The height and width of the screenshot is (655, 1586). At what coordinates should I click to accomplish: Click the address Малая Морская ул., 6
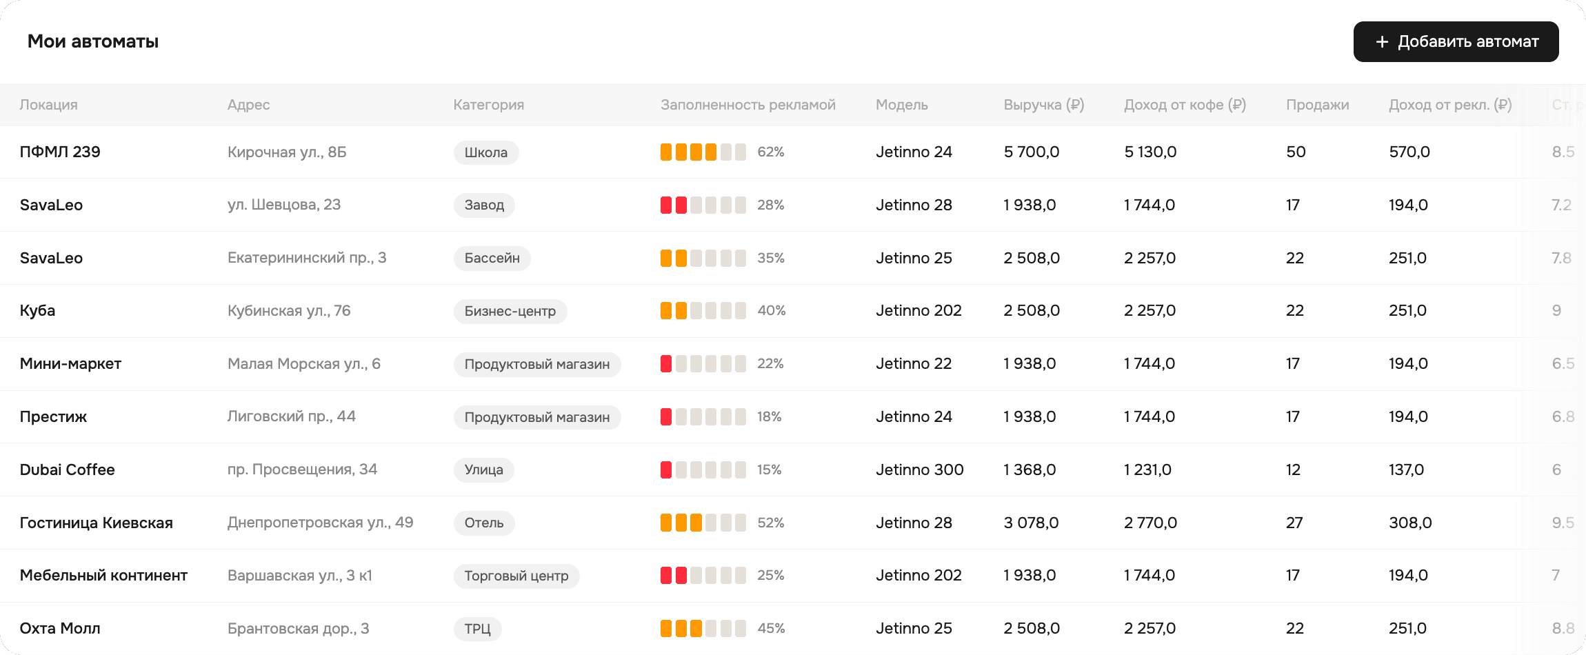coord(303,363)
